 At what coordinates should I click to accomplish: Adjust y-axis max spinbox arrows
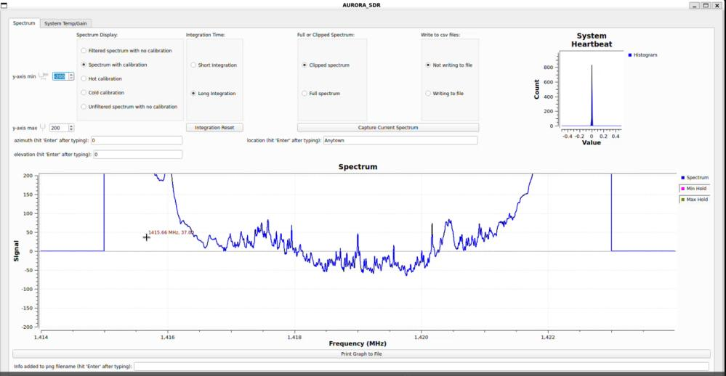70,128
